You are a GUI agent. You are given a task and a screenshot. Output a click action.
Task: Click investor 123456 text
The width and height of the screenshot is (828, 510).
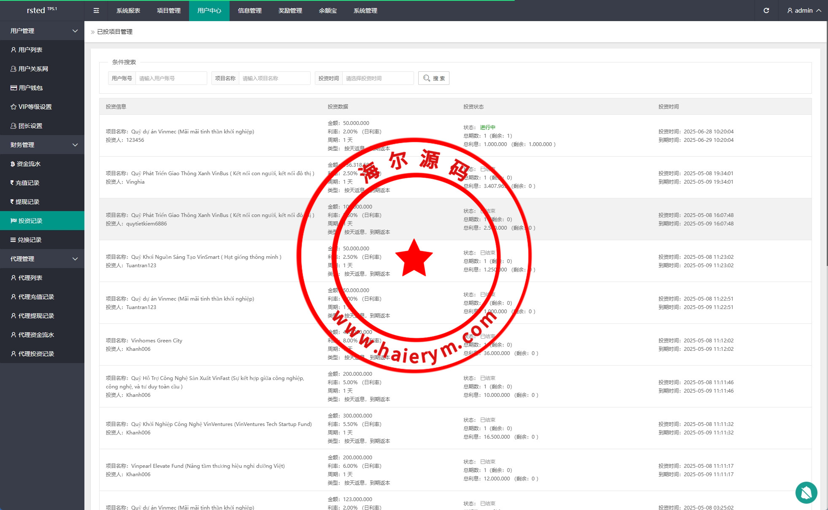pyautogui.click(x=135, y=140)
